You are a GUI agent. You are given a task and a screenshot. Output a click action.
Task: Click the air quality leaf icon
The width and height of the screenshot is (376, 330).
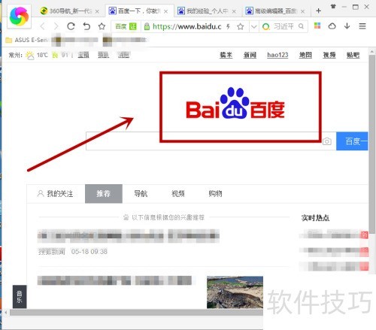point(55,55)
